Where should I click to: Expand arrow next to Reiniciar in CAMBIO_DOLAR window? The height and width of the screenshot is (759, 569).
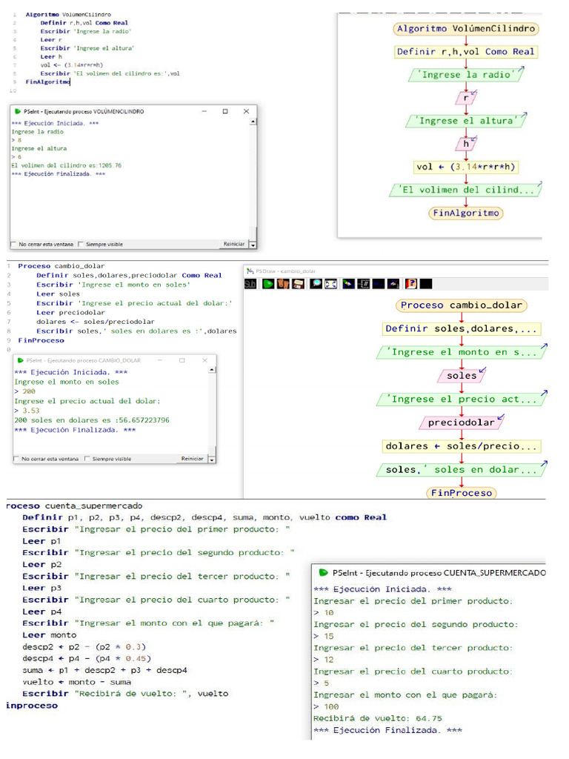pyautogui.click(x=211, y=460)
